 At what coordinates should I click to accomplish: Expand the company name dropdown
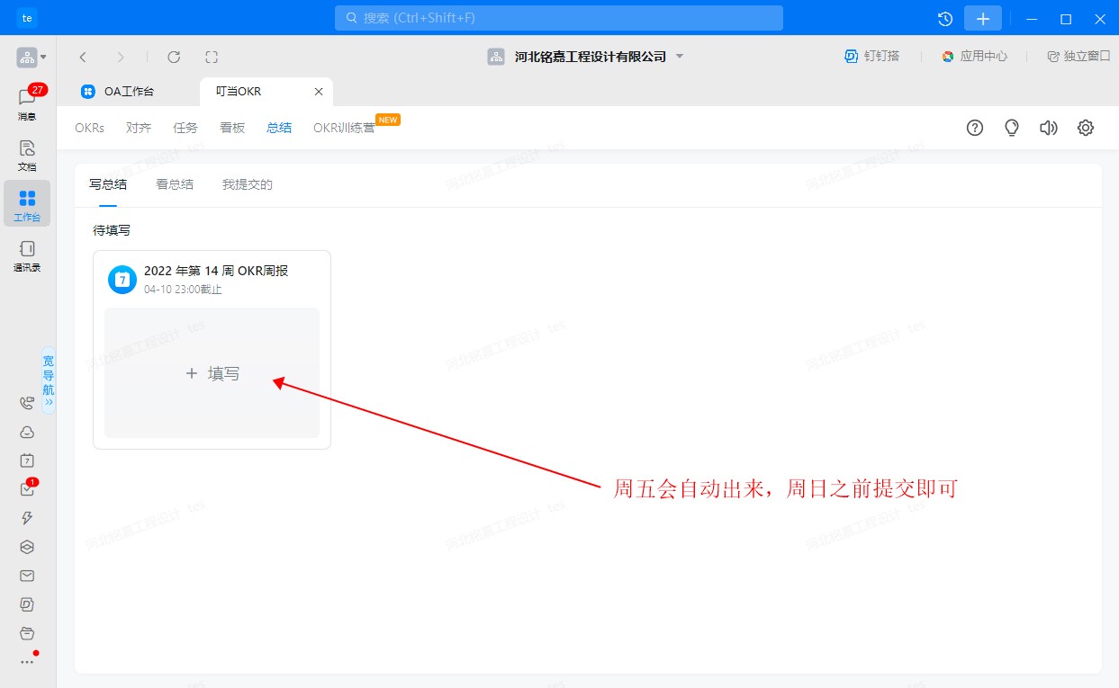tap(680, 57)
